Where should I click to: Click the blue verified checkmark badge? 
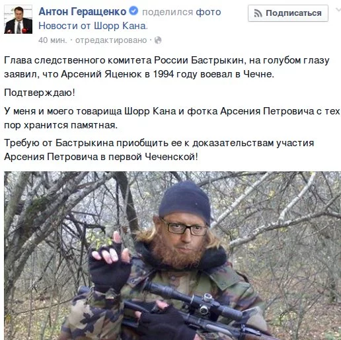(x=133, y=11)
